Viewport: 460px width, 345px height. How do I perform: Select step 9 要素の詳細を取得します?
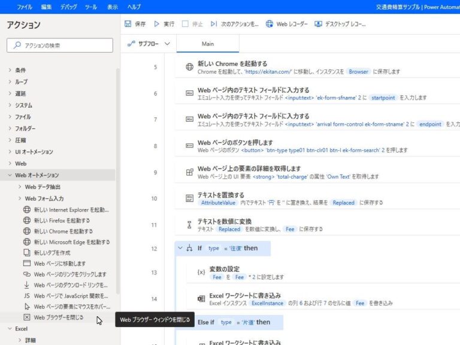click(317, 172)
